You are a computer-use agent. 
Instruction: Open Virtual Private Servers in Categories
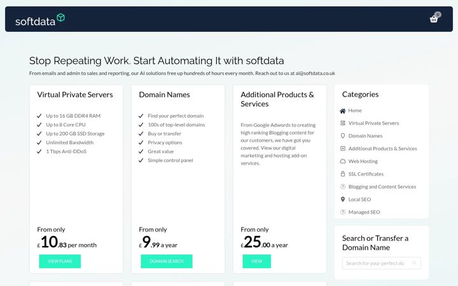[373, 123]
